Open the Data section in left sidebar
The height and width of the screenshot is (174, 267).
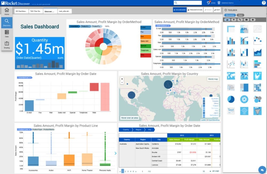pyautogui.click(x=7, y=33)
